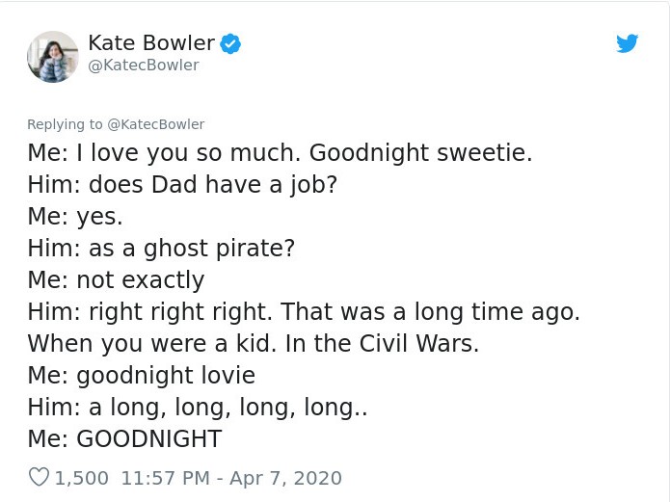Click @KatecBowler in the Replying to line
The width and height of the screenshot is (670, 502).
tap(155, 124)
